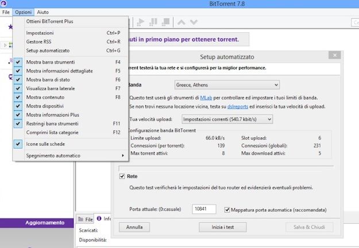This screenshot has width=359, height=248.
Task: Click the Disponibilità label
Action: click(92, 240)
